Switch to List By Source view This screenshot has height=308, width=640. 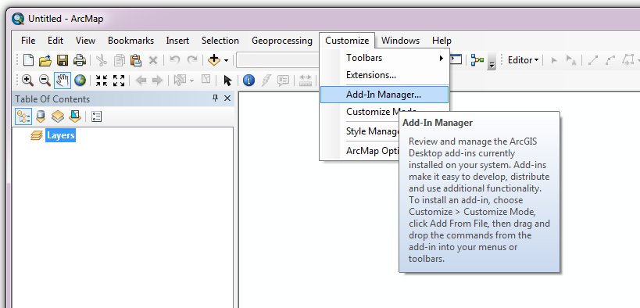pyautogui.click(x=41, y=116)
